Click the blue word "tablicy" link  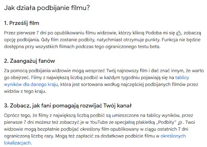point(182,78)
